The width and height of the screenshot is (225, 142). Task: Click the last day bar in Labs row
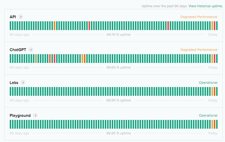[217, 91]
